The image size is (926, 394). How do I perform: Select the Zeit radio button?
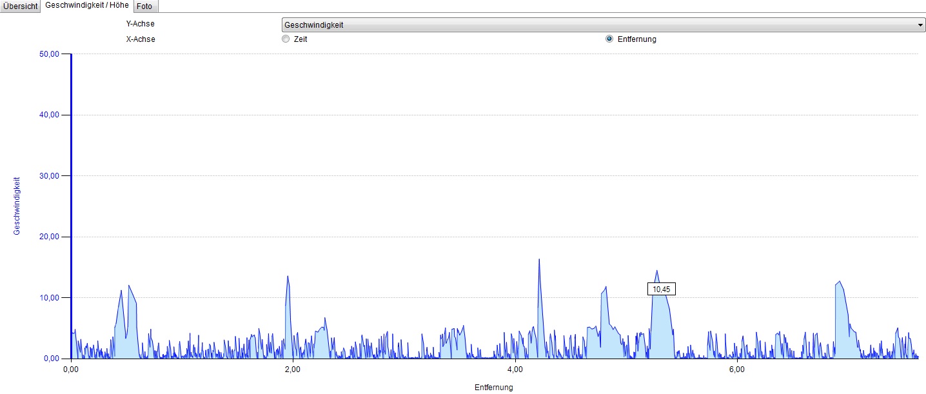(286, 39)
